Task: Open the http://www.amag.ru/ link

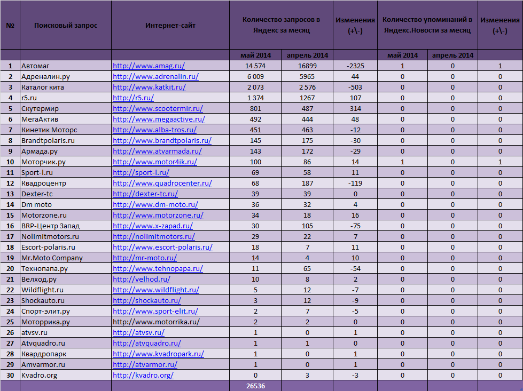Action: coord(149,66)
